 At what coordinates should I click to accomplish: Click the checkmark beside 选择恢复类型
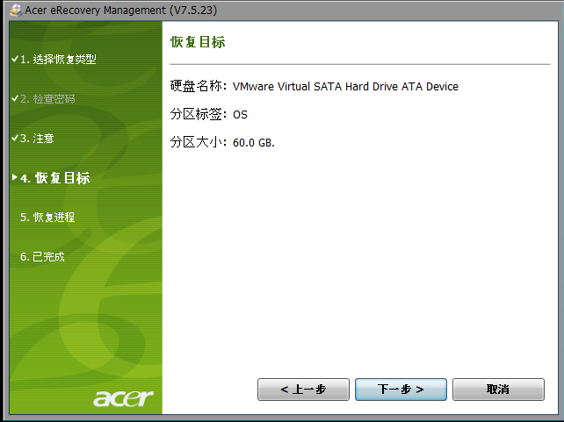point(15,59)
